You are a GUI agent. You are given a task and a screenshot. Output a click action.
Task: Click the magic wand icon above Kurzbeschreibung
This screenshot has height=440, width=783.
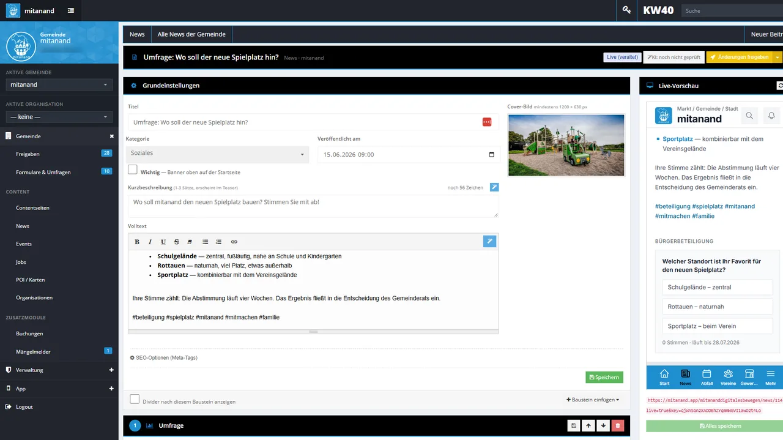(494, 187)
